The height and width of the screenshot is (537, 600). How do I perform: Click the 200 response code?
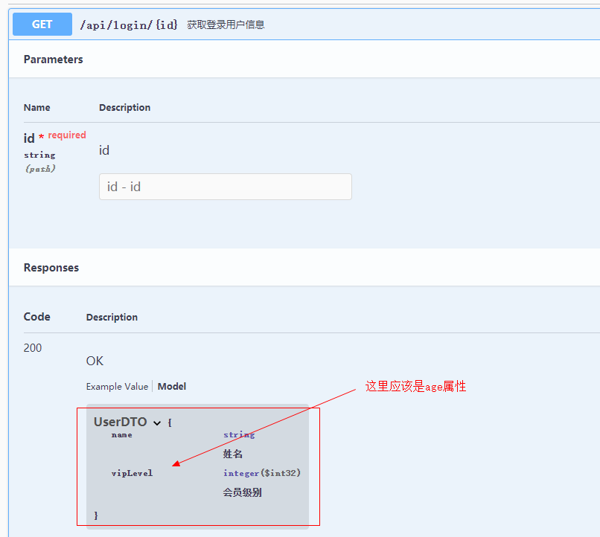(33, 348)
